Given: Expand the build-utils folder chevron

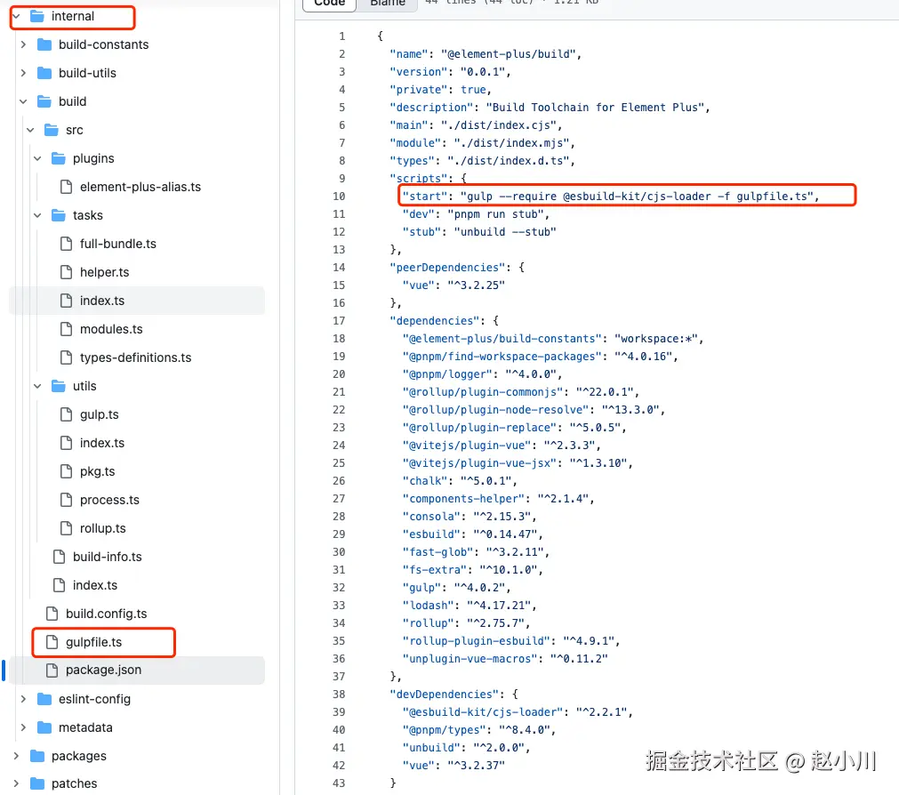Looking at the screenshot, I should (x=23, y=73).
